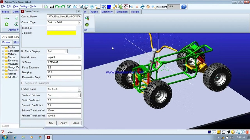Click the dark blue background status icon
Image resolution: width=250 pixels, height=140 pixels.
[x=209, y=132]
